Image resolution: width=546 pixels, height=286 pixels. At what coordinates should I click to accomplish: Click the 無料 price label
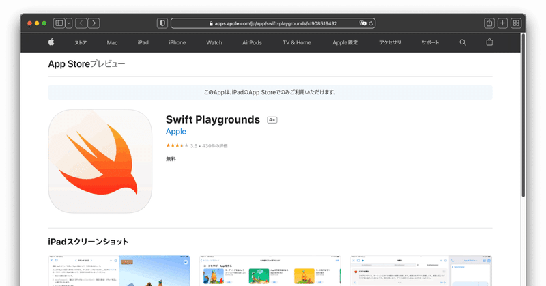[171, 159]
